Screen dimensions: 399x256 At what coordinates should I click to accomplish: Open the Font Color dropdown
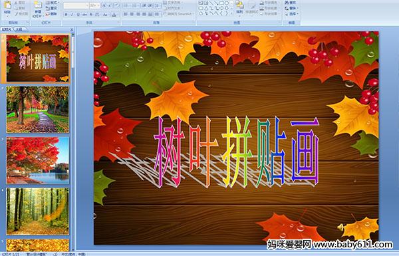114,15
